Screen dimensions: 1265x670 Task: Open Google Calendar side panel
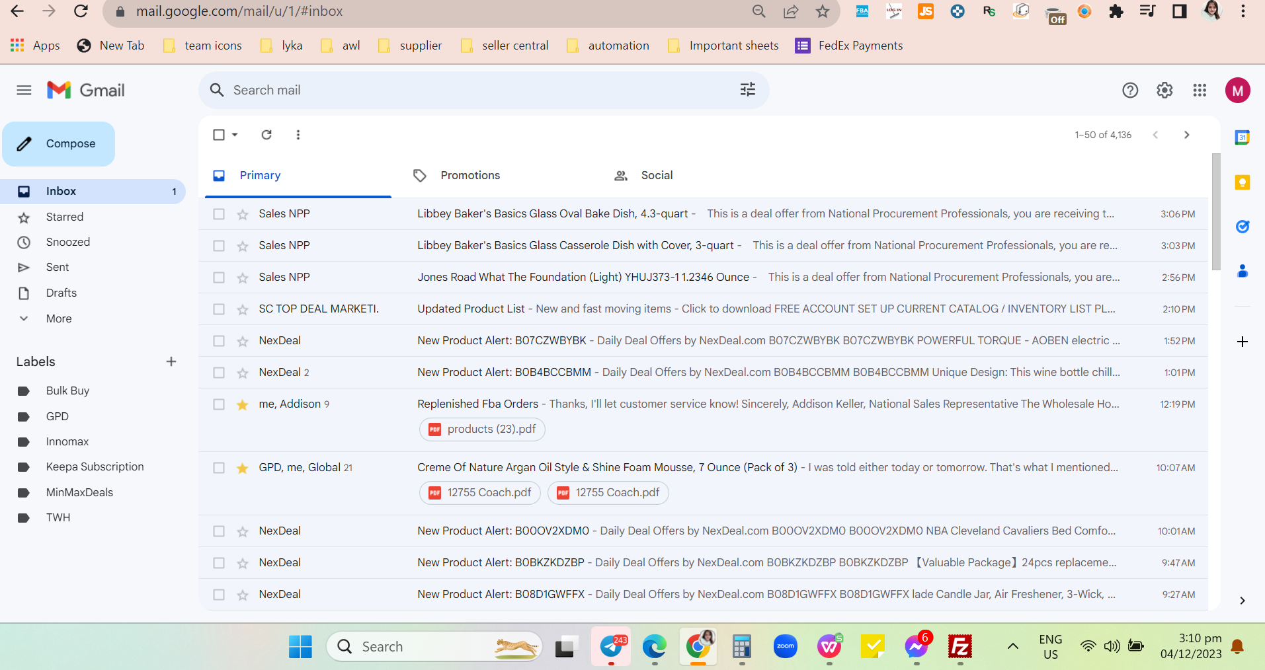pos(1243,137)
